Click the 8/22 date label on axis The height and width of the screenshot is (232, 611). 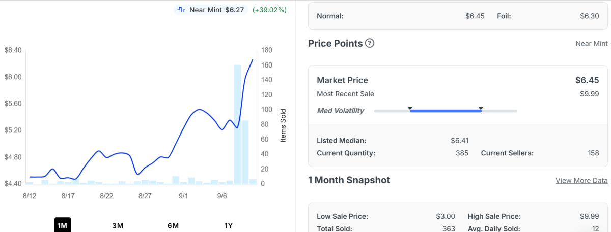[106, 196]
